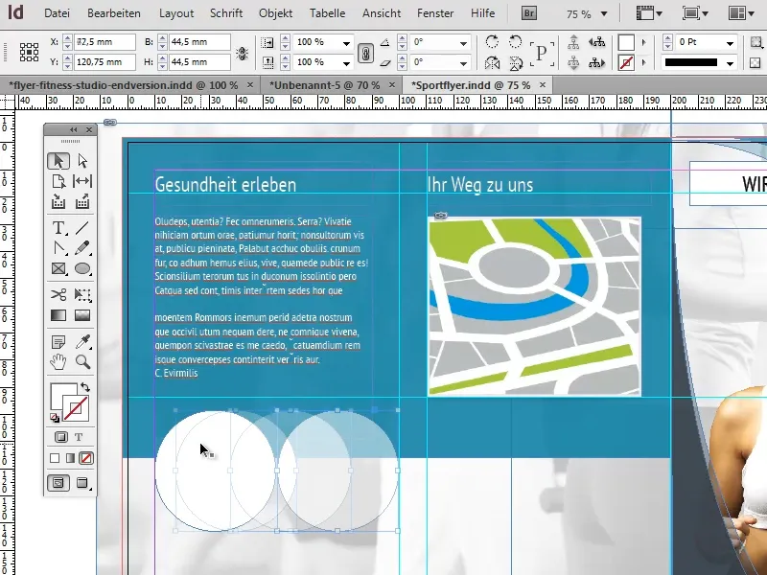Open Adobe Bridge via Br button
The width and height of the screenshot is (767, 575).
click(529, 13)
